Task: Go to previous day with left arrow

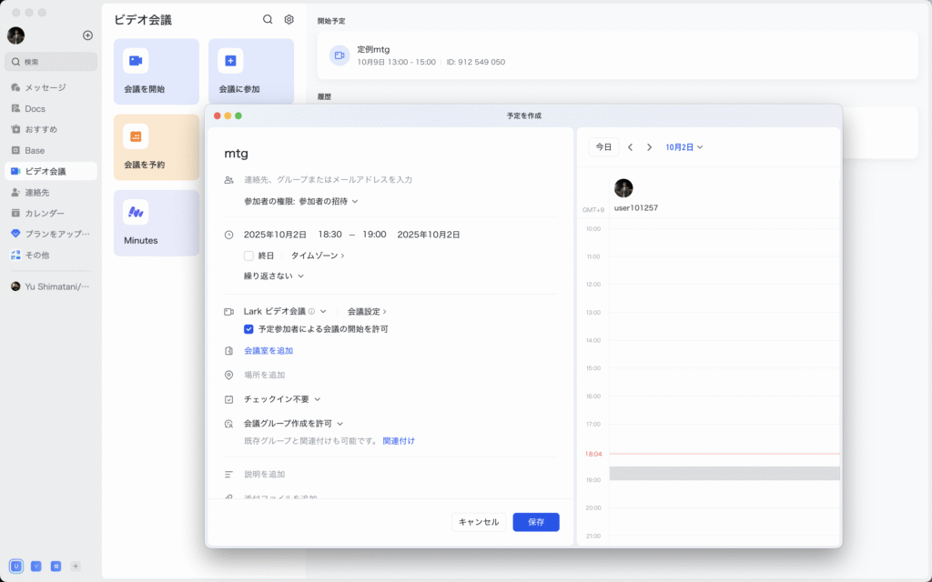Action: click(x=630, y=147)
